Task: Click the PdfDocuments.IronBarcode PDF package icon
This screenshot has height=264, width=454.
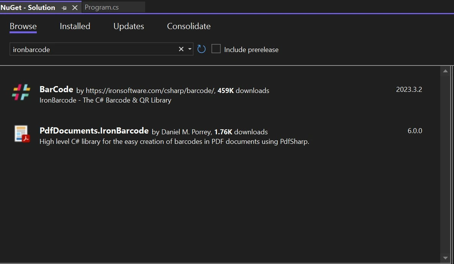Action: [22, 134]
